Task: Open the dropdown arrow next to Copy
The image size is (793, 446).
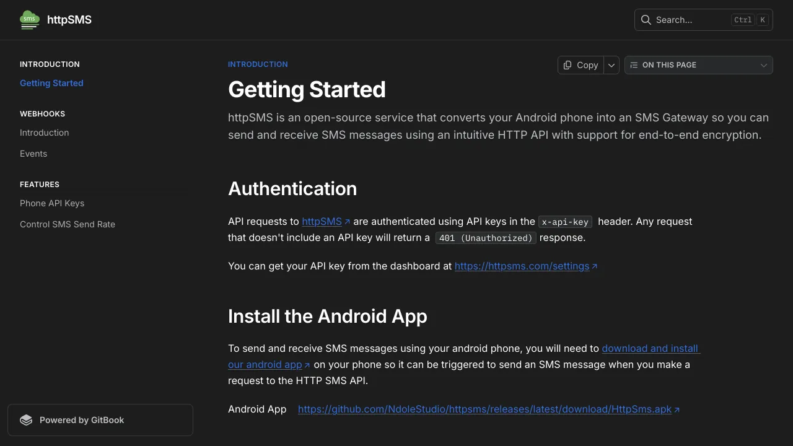Action: (611, 65)
